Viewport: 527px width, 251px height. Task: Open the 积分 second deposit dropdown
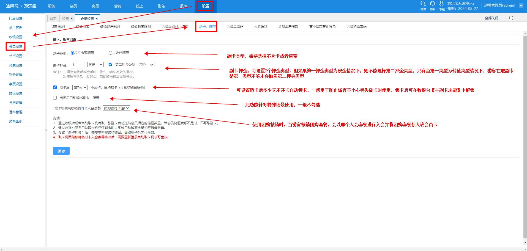tap(146, 65)
